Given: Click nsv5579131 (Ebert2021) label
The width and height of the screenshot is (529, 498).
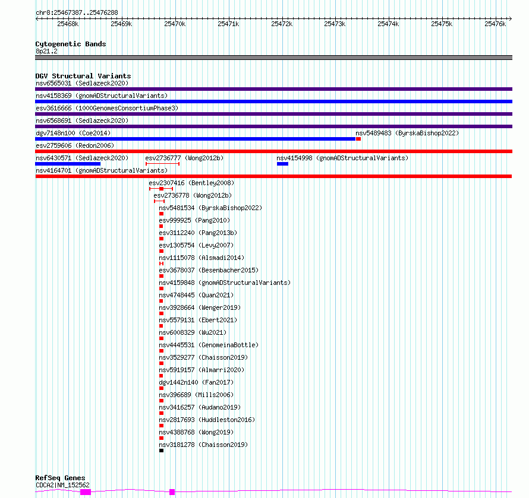Looking at the screenshot, I should [198, 320].
